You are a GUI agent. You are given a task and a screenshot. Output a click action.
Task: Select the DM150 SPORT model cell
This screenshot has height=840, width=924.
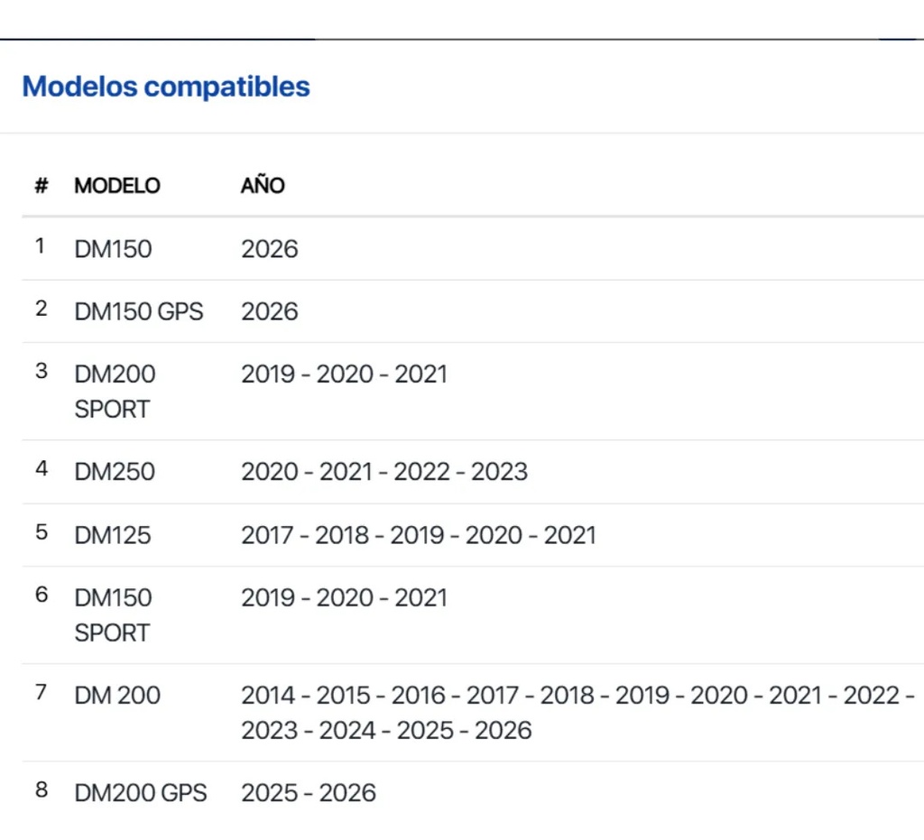(113, 615)
